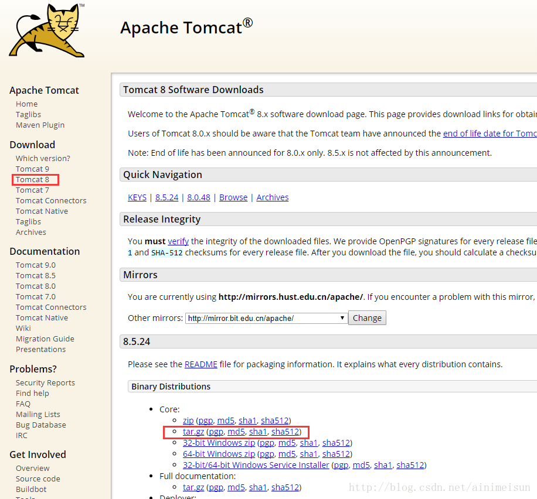Click the KEYS quick navigation link
This screenshot has width=537, height=499.
(137, 197)
